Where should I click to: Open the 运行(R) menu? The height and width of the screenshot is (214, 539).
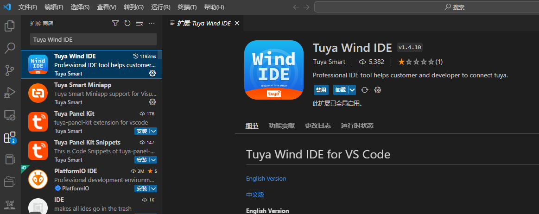(x=160, y=7)
